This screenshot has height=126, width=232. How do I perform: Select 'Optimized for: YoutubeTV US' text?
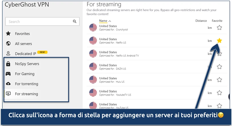click(x=115, y=95)
